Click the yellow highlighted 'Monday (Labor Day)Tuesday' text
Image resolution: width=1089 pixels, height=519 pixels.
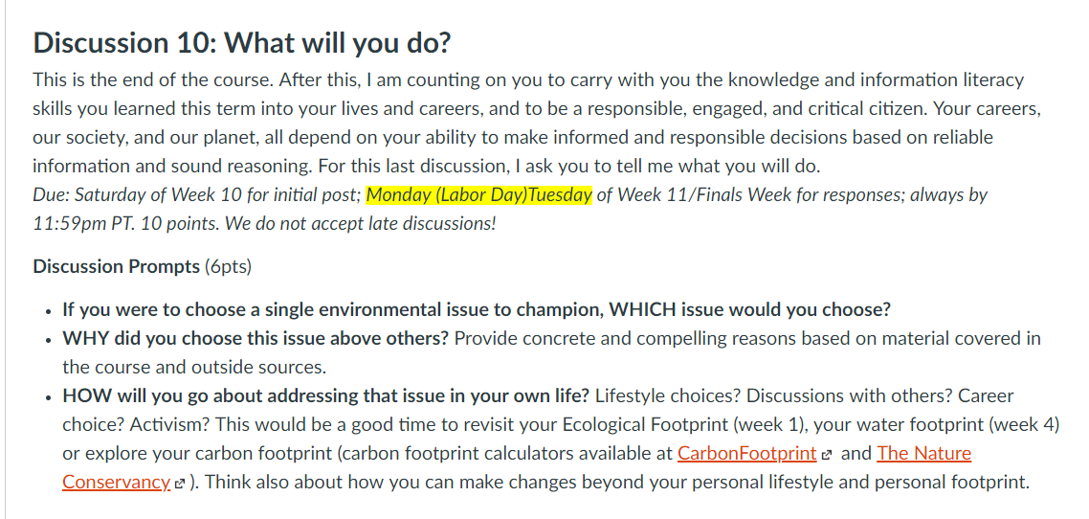[x=479, y=194]
